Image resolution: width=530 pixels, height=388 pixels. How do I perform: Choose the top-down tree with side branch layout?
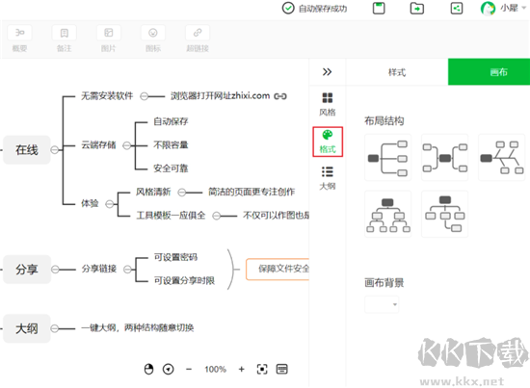coord(444,214)
